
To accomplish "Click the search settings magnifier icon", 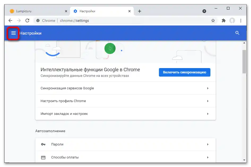I will (237, 33).
